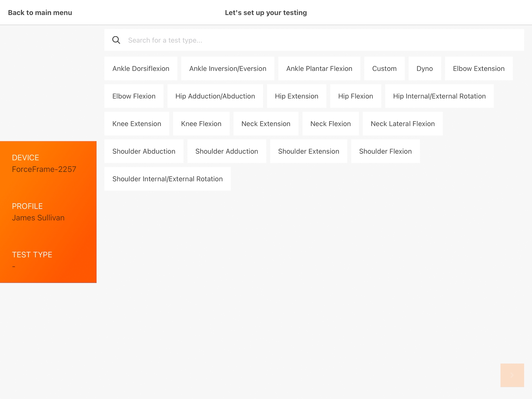The height and width of the screenshot is (399, 532).
Task: Pick Neck Extension test
Action: click(266, 124)
